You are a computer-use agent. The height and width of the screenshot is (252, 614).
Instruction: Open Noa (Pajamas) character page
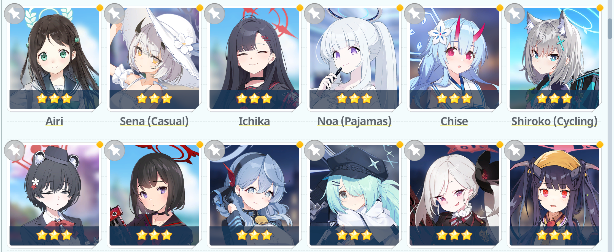[x=354, y=121]
